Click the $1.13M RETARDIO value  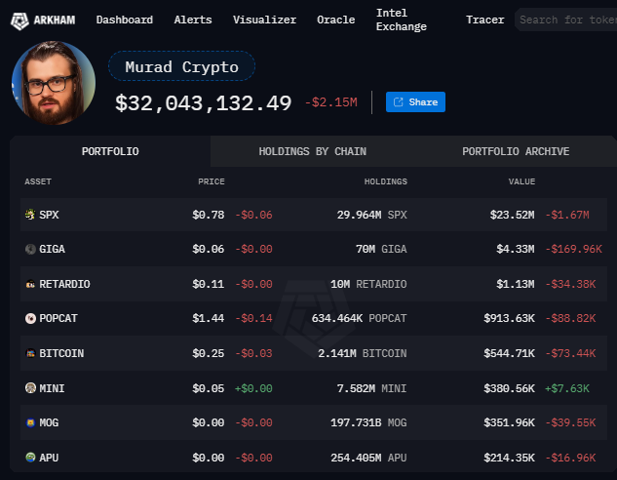coord(515,284)
